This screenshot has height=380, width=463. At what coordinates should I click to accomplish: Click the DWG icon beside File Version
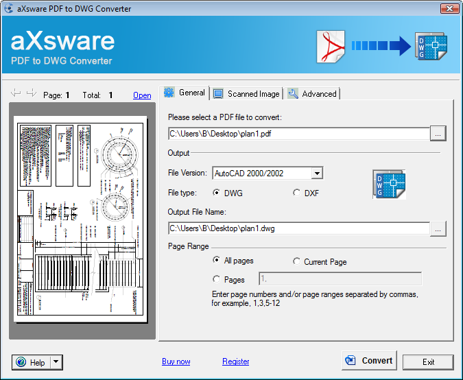click(x=389, y=185)
